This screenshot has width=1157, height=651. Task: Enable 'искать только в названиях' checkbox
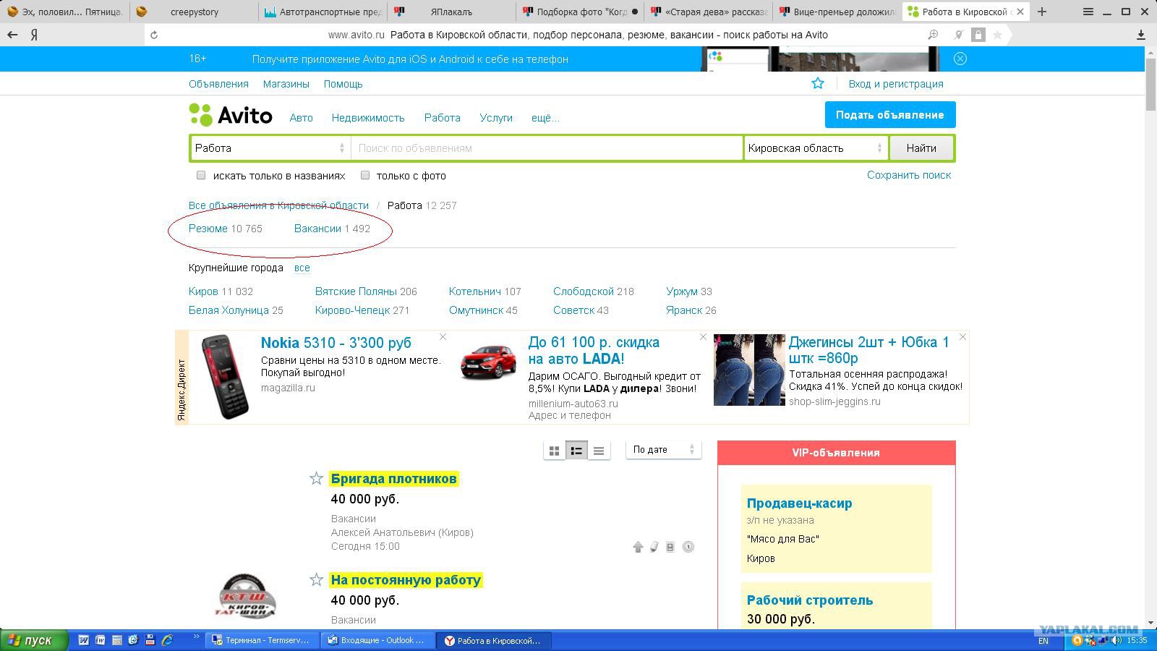point(201,175)
